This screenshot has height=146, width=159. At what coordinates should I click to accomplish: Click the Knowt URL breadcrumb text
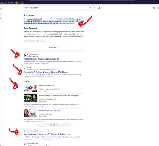click(x=41, y=70)
